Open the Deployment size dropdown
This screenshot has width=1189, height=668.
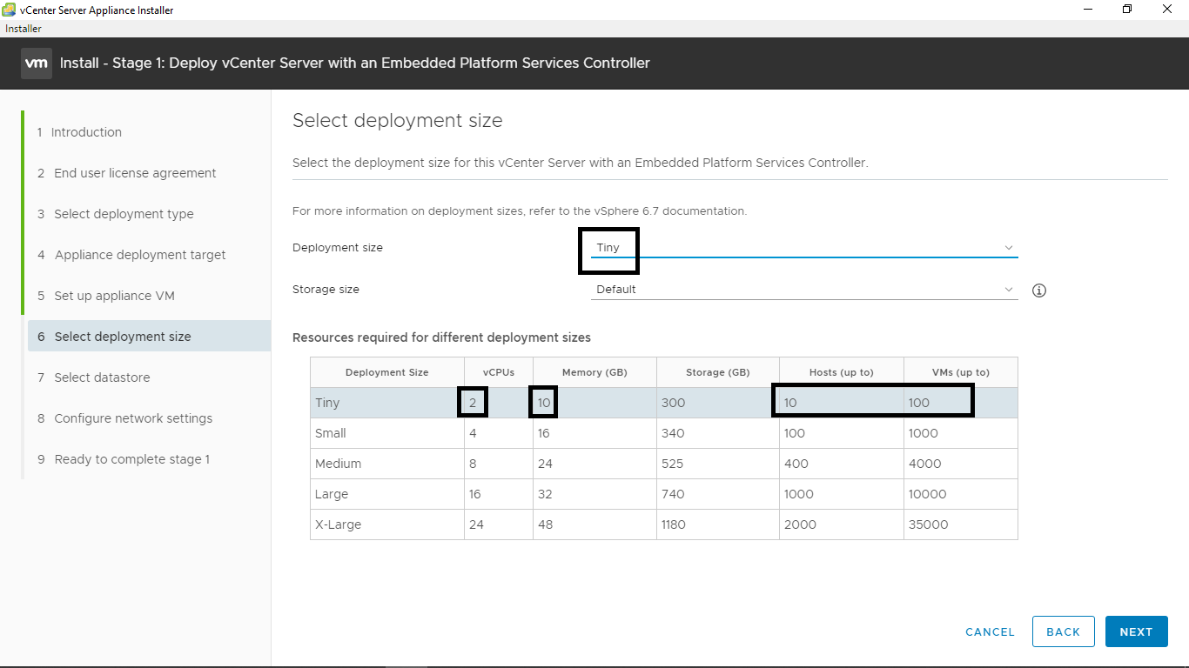point(803,248)
